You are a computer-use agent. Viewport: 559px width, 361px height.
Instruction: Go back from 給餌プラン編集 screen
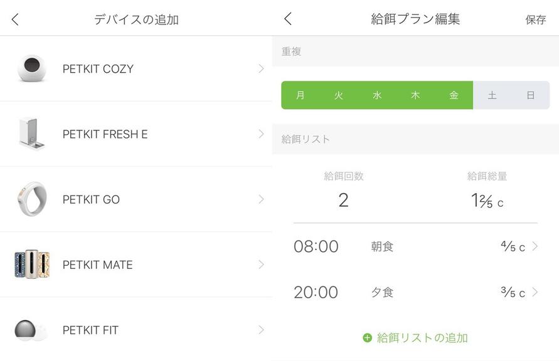pos(288,19)
